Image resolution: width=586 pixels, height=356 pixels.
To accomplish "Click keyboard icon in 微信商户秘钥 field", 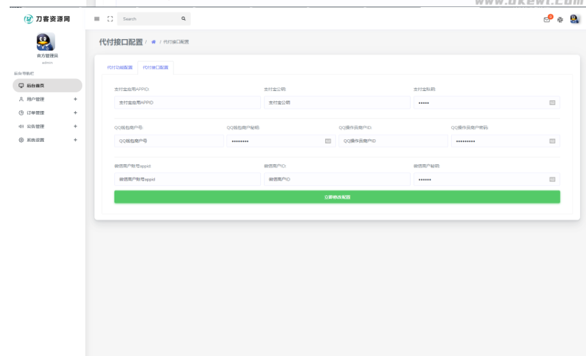I will (x=552, y=180).
